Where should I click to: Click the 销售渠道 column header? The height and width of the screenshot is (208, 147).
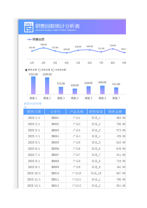[96, 112]
